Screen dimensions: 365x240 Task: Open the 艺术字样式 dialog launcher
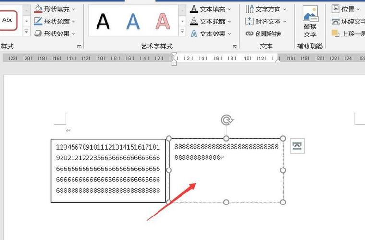click(x=235, y=47)
